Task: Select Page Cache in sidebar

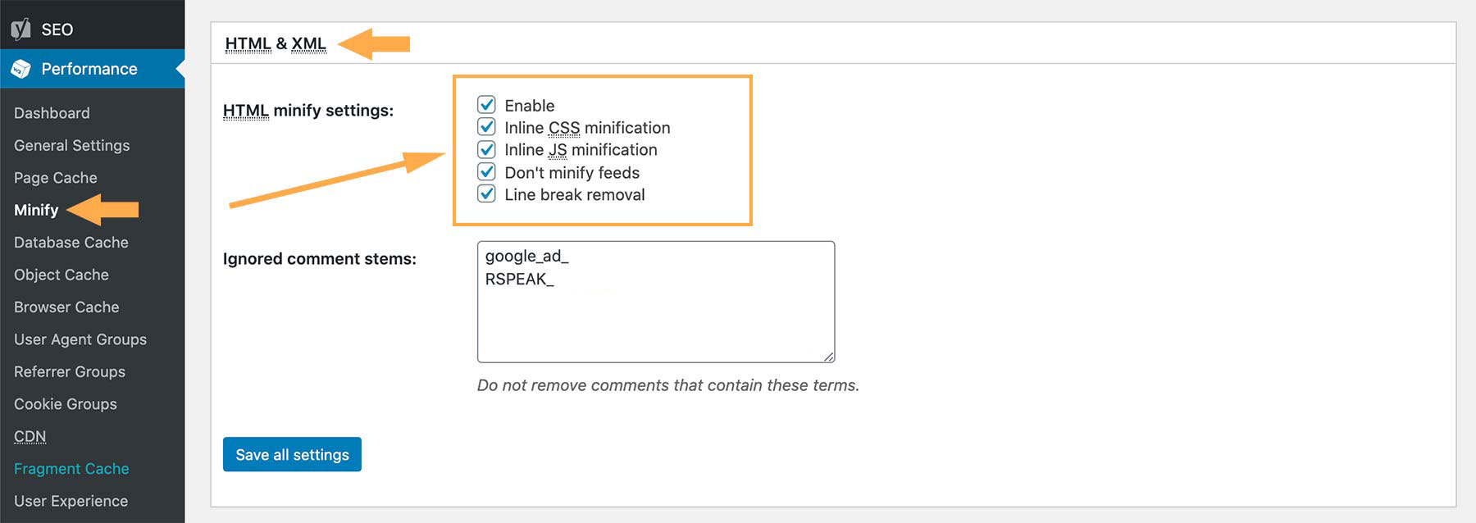Action: tap(55, 178)
